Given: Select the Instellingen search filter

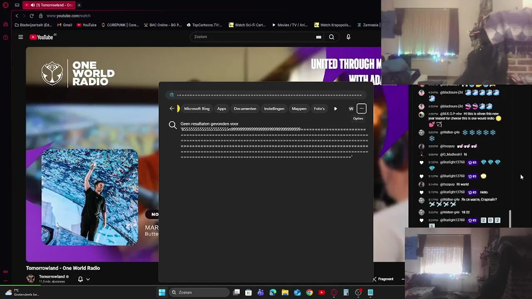Looking at the screenshot, I should coord(274,109).
